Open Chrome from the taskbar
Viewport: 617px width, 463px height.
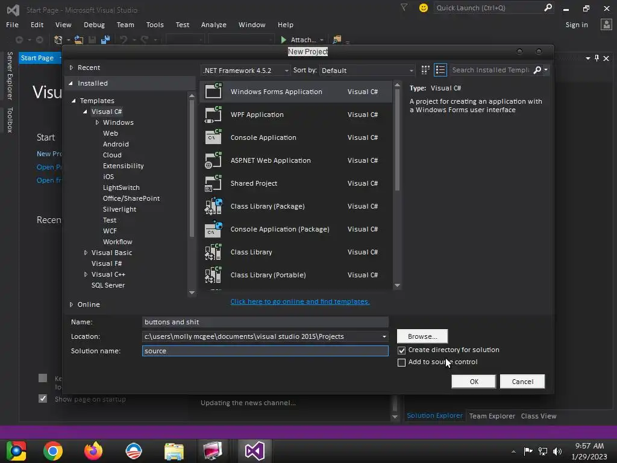(x=53, y=451)
